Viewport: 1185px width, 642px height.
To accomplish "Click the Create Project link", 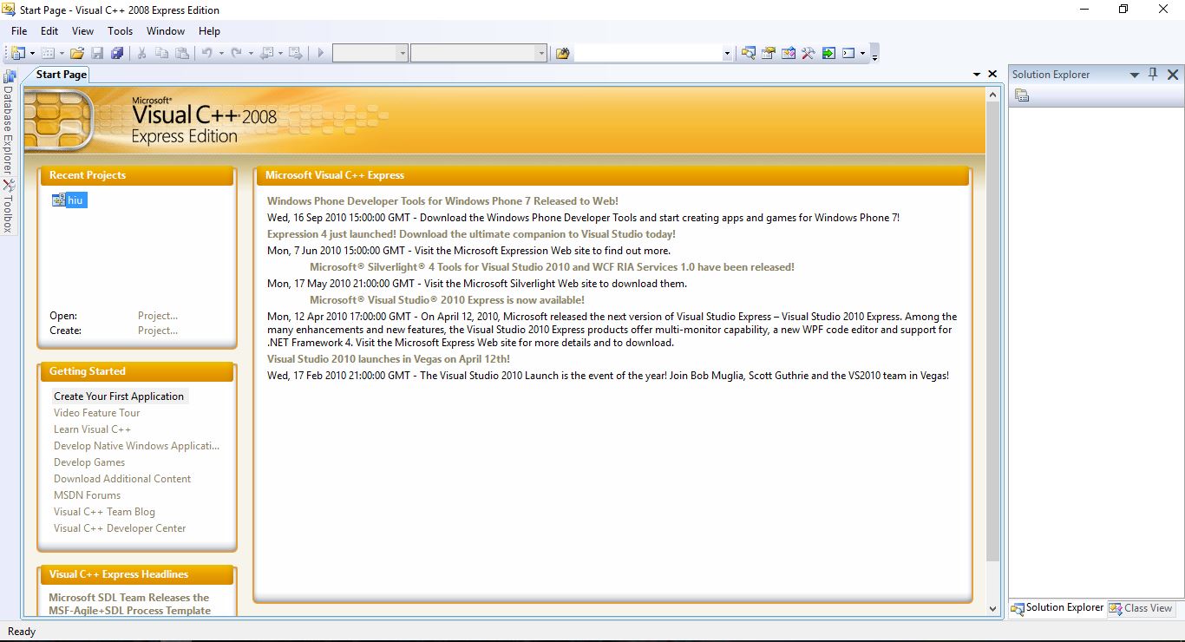I will coord(158,331).
